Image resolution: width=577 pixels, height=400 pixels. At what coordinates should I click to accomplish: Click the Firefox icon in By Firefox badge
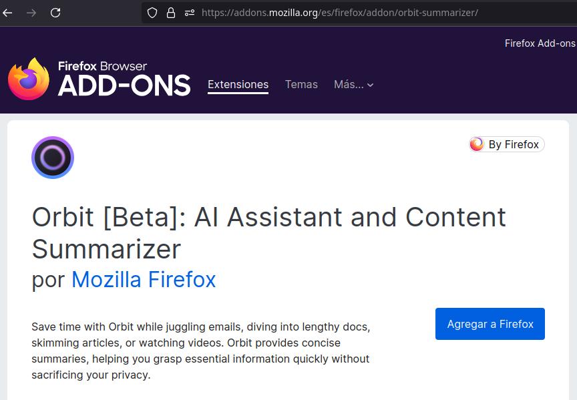(477, 144)
